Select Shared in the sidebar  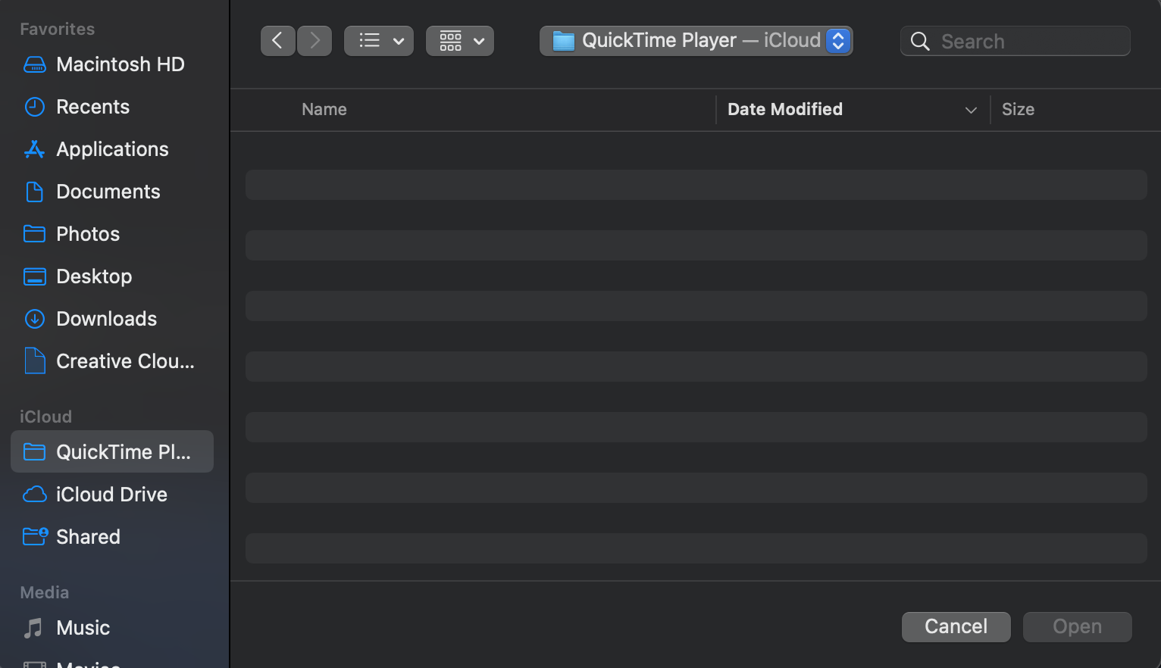(x=112, y=537)
